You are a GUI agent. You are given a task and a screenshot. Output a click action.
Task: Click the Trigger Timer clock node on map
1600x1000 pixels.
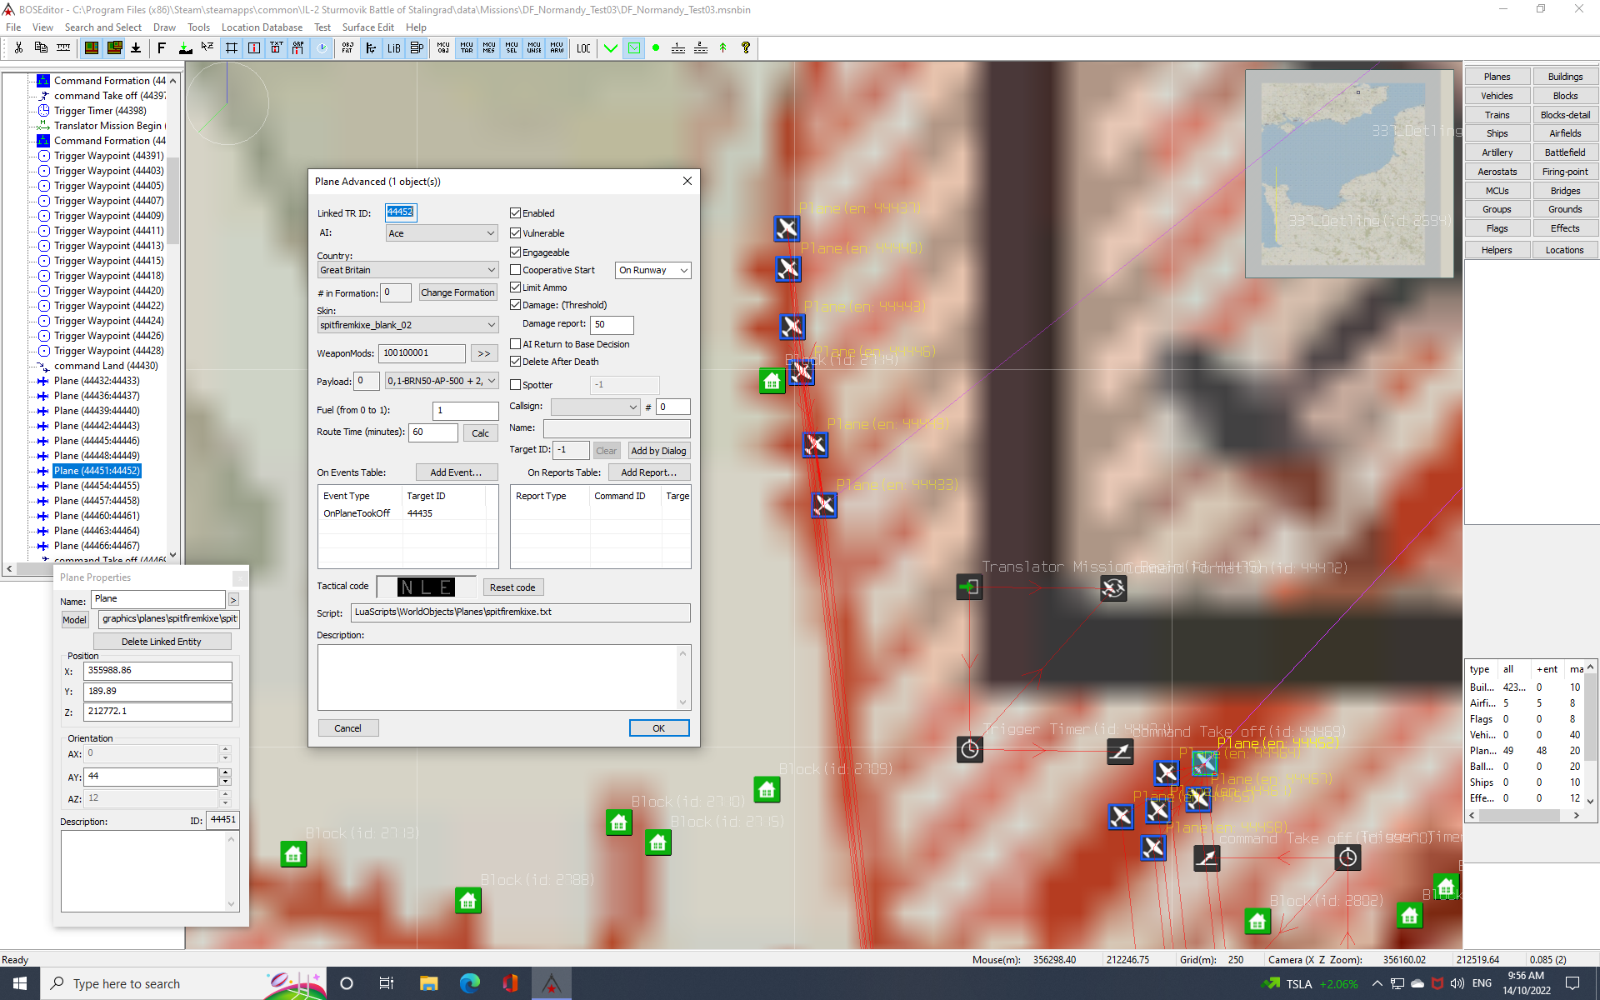pos(970,749)
